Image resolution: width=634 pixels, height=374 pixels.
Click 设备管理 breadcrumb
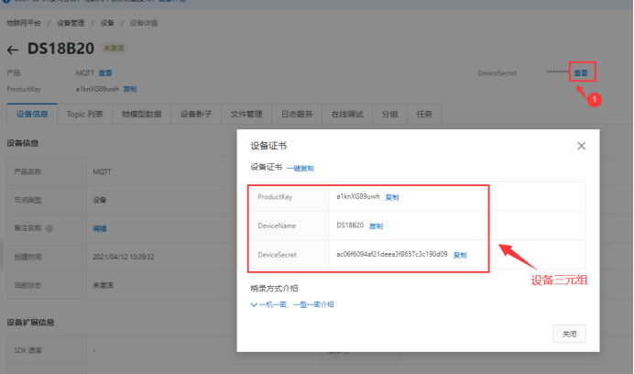(71, 23)
